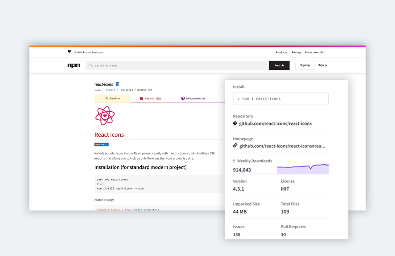Click the git repository diamond icon

click(235, 123)
